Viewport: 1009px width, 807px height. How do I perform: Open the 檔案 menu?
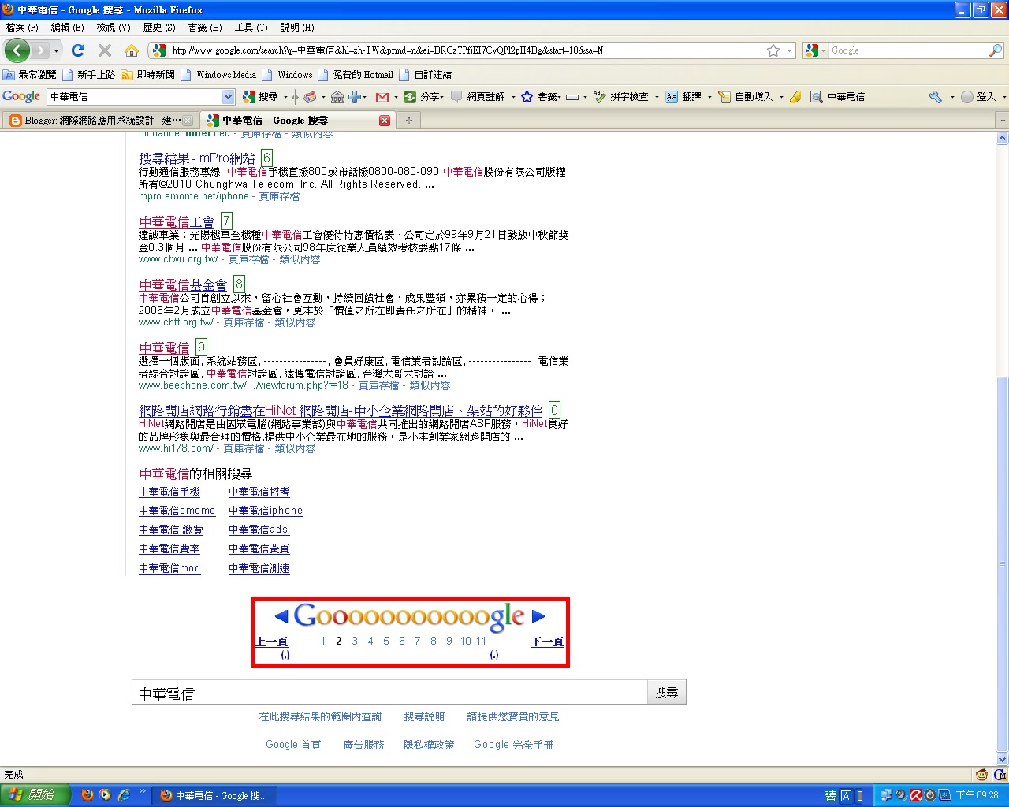click(21, 28)
